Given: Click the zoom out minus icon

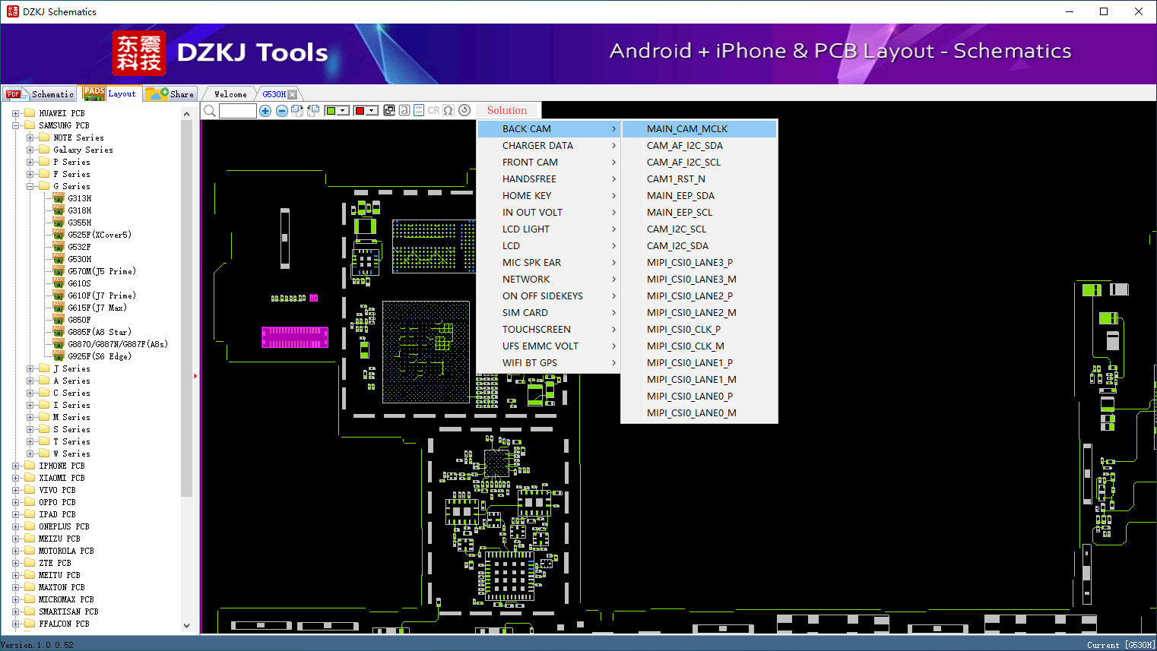Looking at the screenshot, I should 281,111.
